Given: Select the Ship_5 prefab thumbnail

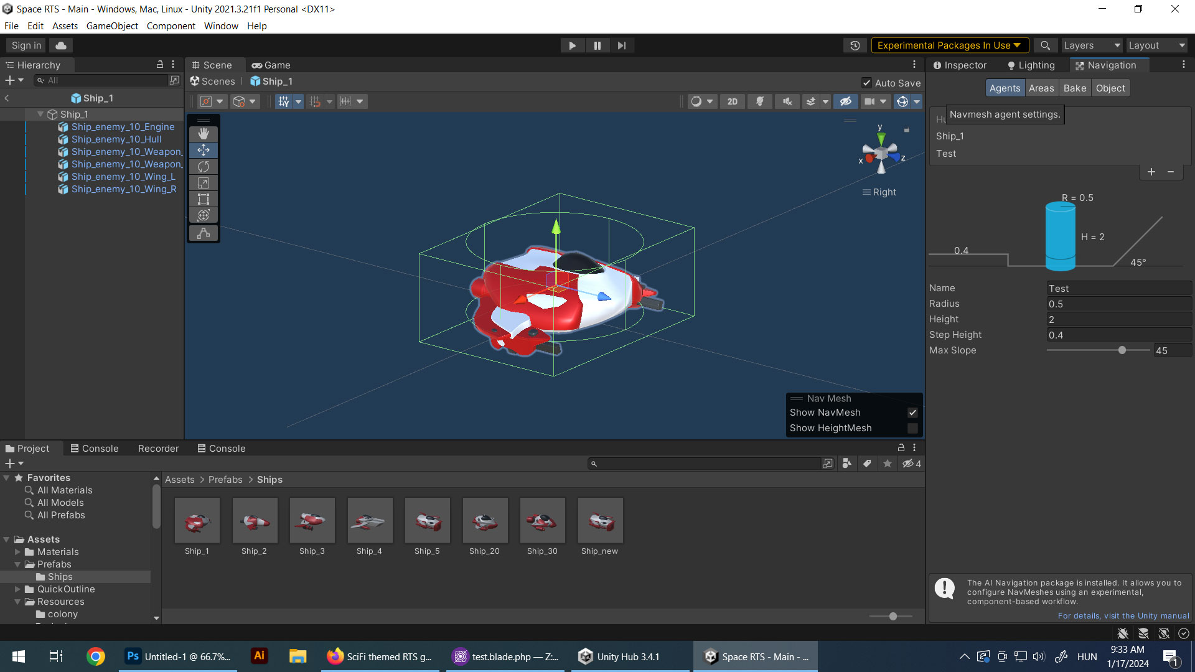Looking at the screenshot, I should [427, 521].
